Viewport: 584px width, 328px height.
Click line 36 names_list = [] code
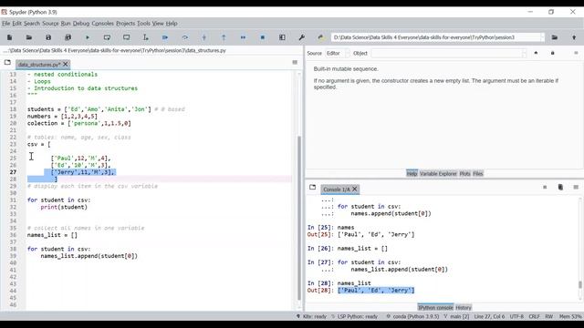click(x=52, y=235)
